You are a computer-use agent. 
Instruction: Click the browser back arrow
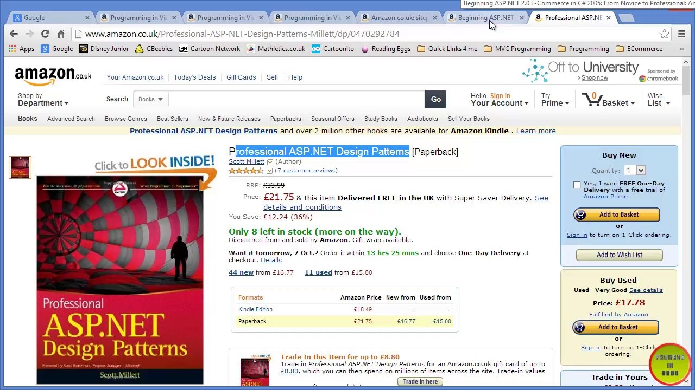(x=14, y=34)
